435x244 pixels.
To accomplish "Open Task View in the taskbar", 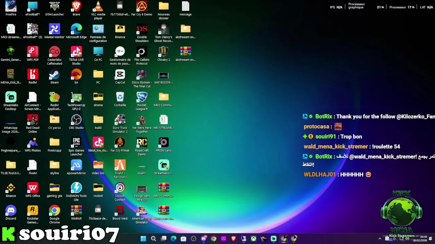I will (x=163, y=239).
